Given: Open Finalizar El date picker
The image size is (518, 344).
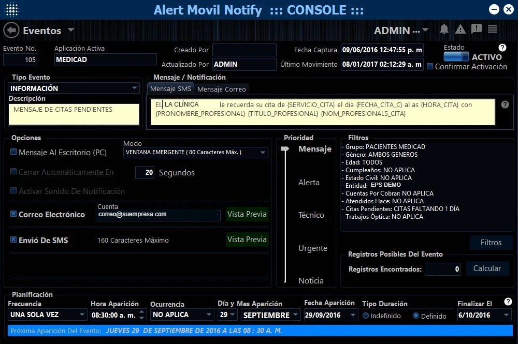Looking at the screenshot, I should (506, 315).
